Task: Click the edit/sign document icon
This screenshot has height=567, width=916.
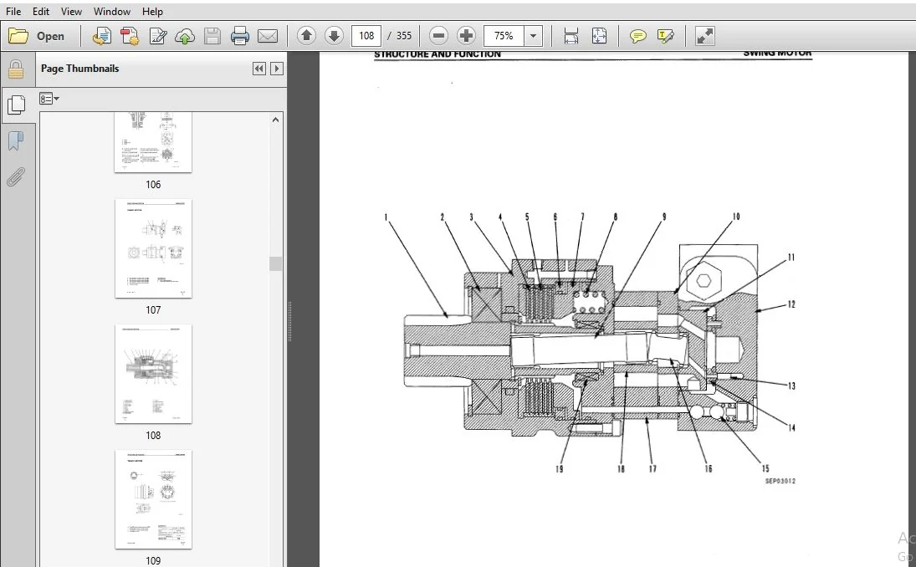Action: tap(158, 36)
